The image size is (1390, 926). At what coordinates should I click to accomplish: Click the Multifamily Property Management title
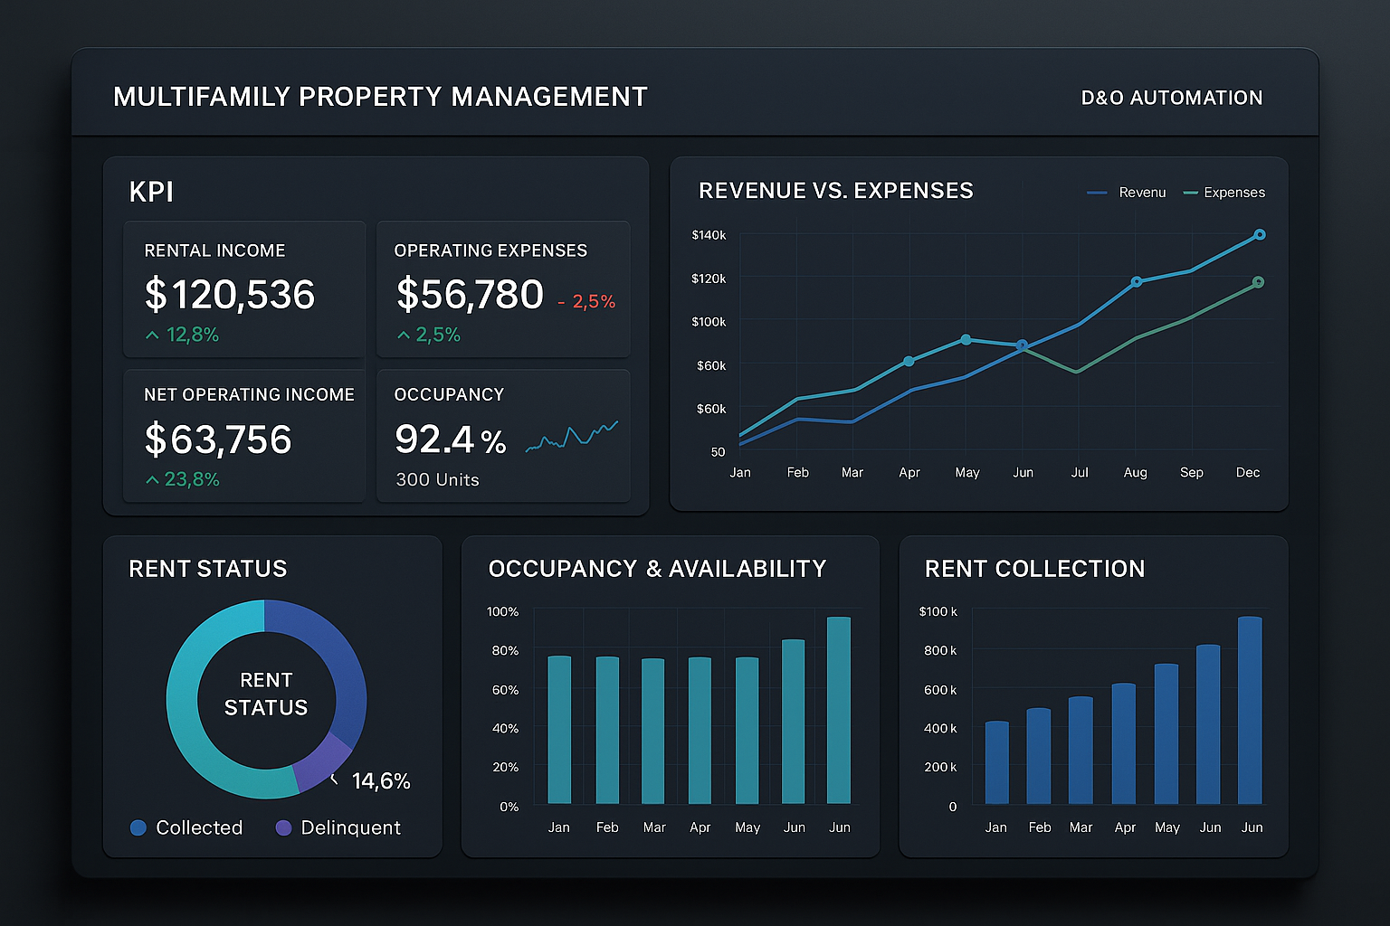click(x=380, y=97)
